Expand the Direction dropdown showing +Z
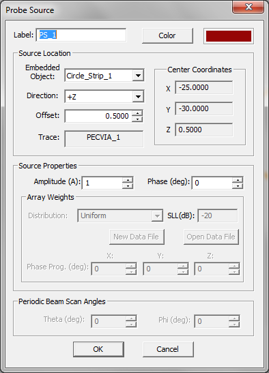Image resolution: width=269 pixels, height=373 pixels. click(x=138, y=97)
